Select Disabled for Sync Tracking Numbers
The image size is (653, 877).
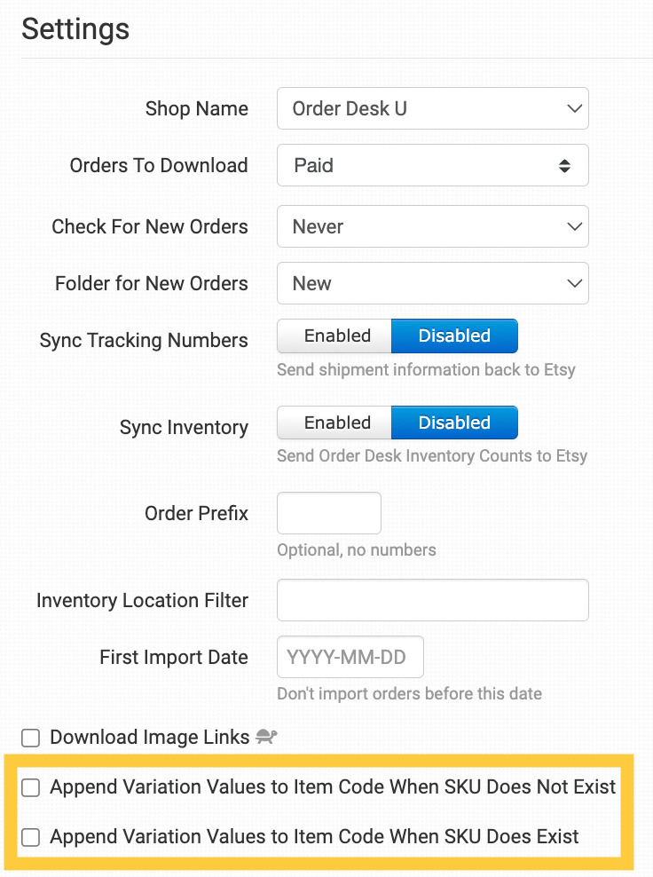pyautogui.click(x=454, y=336)
